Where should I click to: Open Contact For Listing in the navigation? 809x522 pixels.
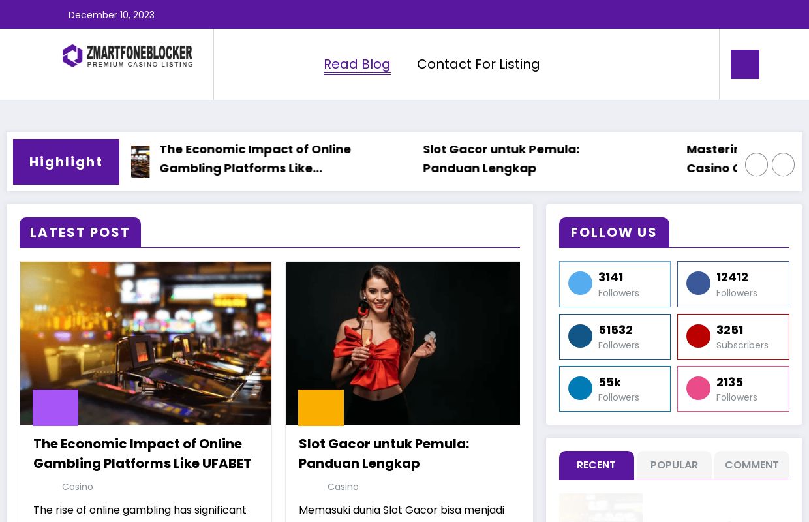click(x=478, y=64)
